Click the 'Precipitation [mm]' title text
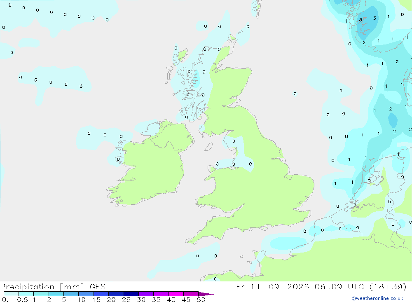Screen dimensions: 412x302 [42, 287]
